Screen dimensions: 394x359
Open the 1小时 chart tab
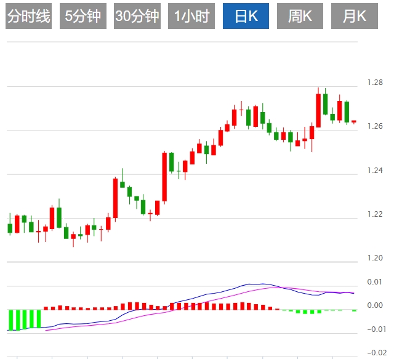pos(191,16)
